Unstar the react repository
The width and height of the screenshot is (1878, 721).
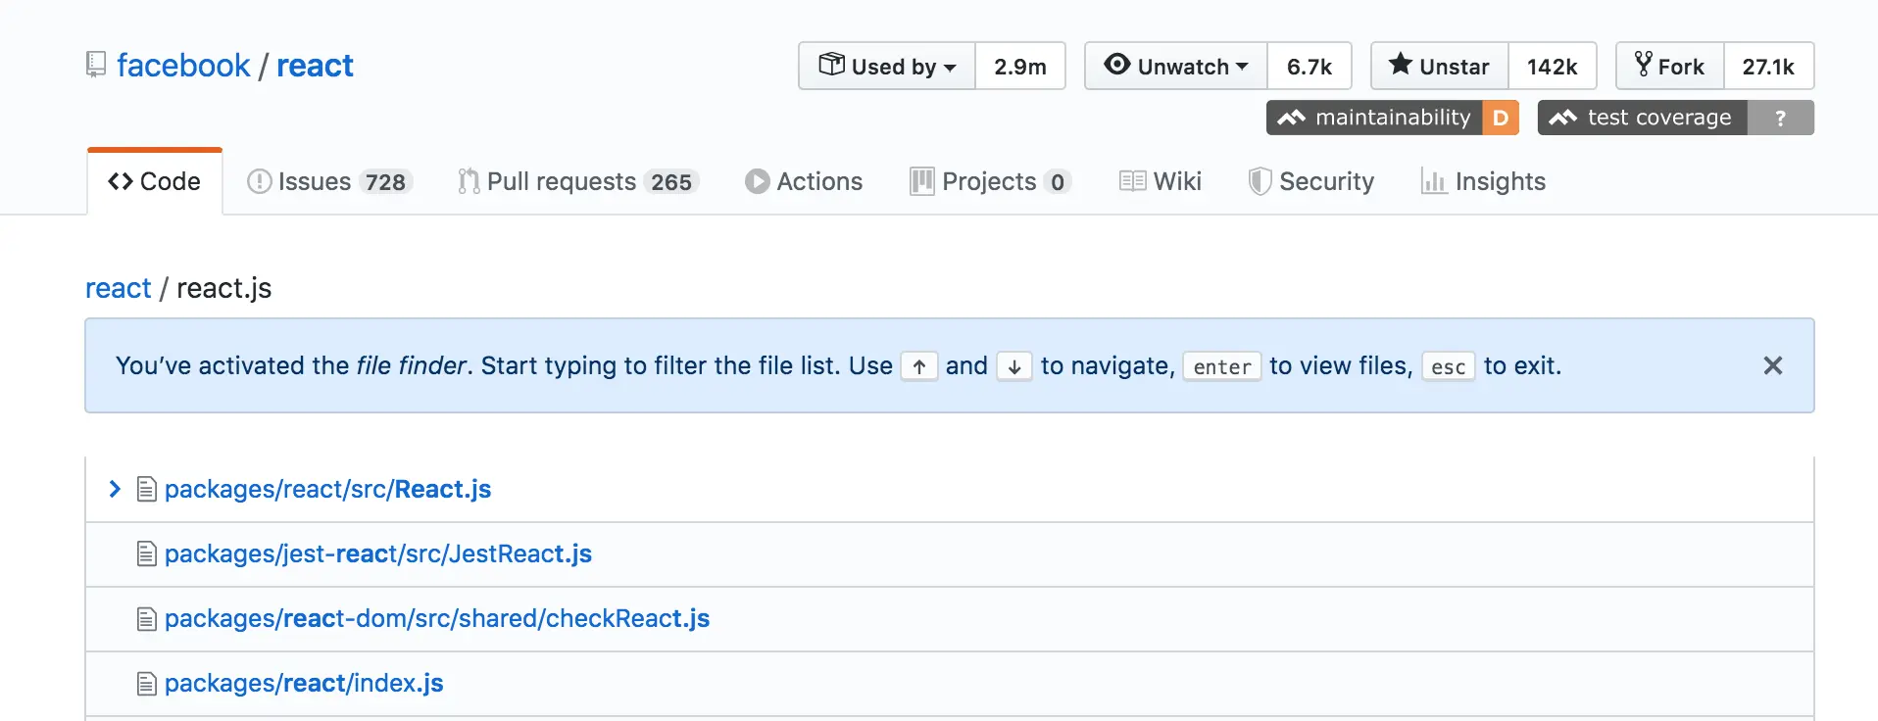click(x=1439, y=67)
